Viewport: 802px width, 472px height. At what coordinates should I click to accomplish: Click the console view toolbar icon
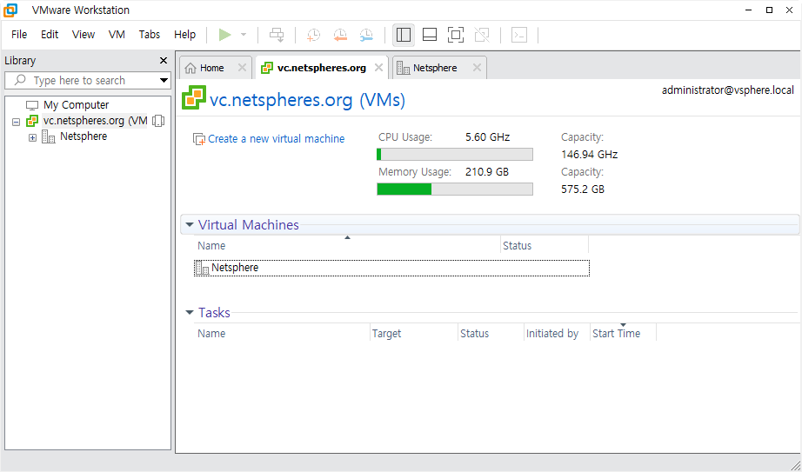(519, 35)
